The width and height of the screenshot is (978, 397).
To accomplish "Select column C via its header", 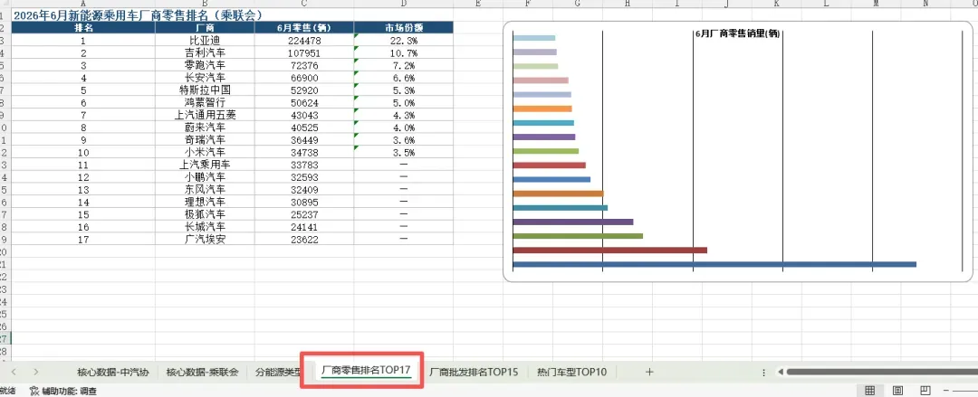I will (x=303, y=4).
